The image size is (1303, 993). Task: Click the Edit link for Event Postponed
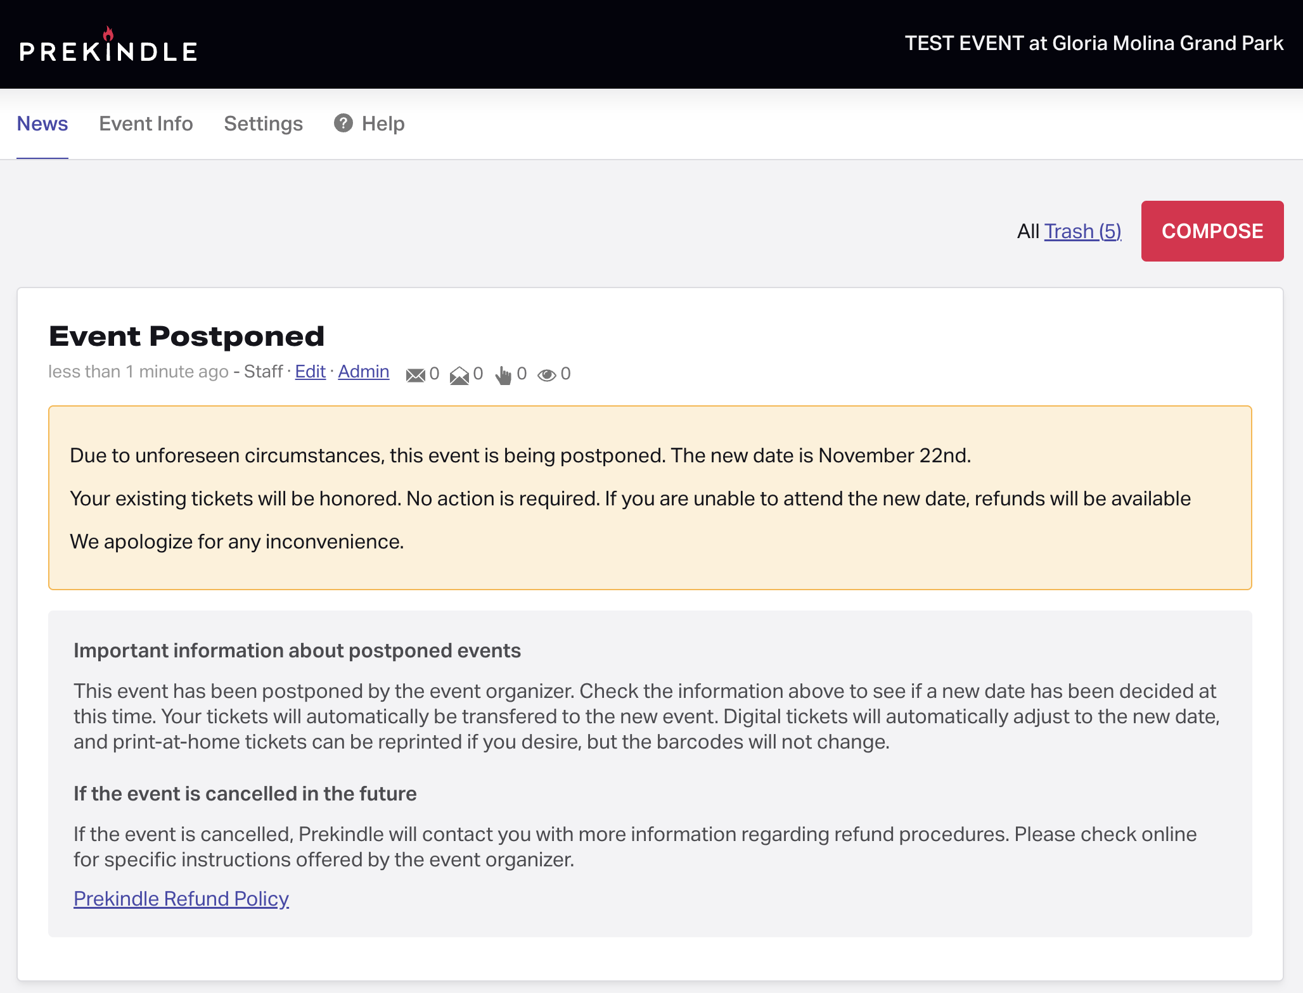pos(311,372)
